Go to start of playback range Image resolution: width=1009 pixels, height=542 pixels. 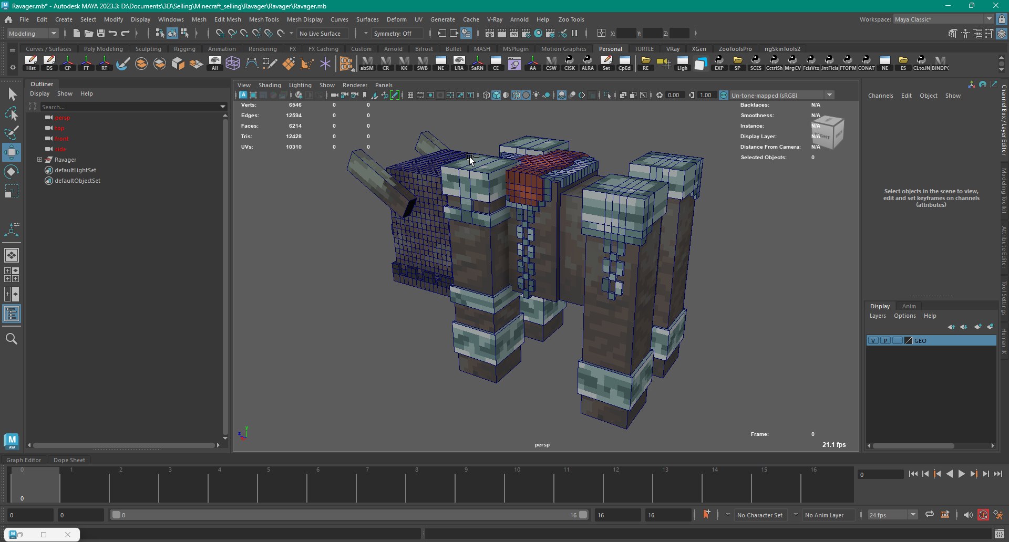tap(913, 474)
